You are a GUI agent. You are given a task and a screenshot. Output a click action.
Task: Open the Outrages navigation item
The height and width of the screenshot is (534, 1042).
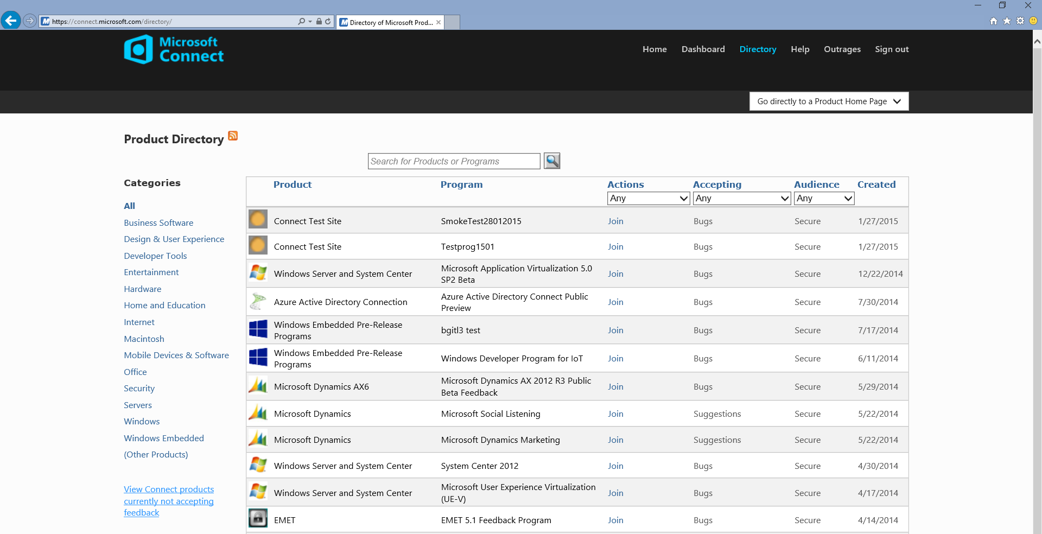click(842, 49)
